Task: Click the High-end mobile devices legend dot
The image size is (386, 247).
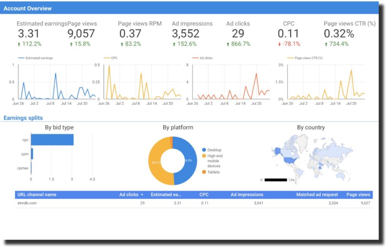Action: pyautogui.click(x=204, y=156)
